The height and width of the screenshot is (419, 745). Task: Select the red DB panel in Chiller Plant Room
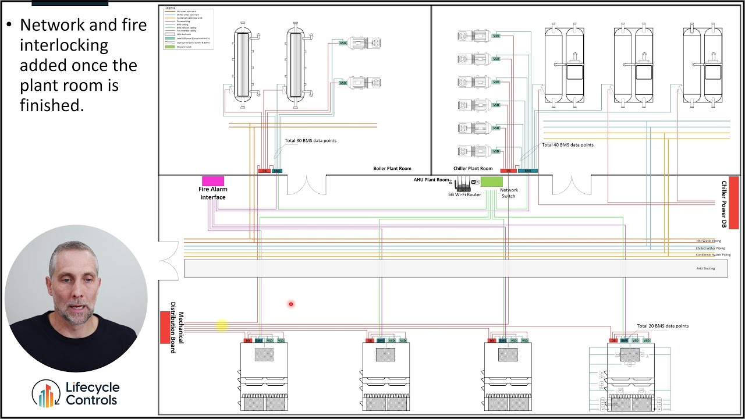pyautogui.click(x=509, y=171)
